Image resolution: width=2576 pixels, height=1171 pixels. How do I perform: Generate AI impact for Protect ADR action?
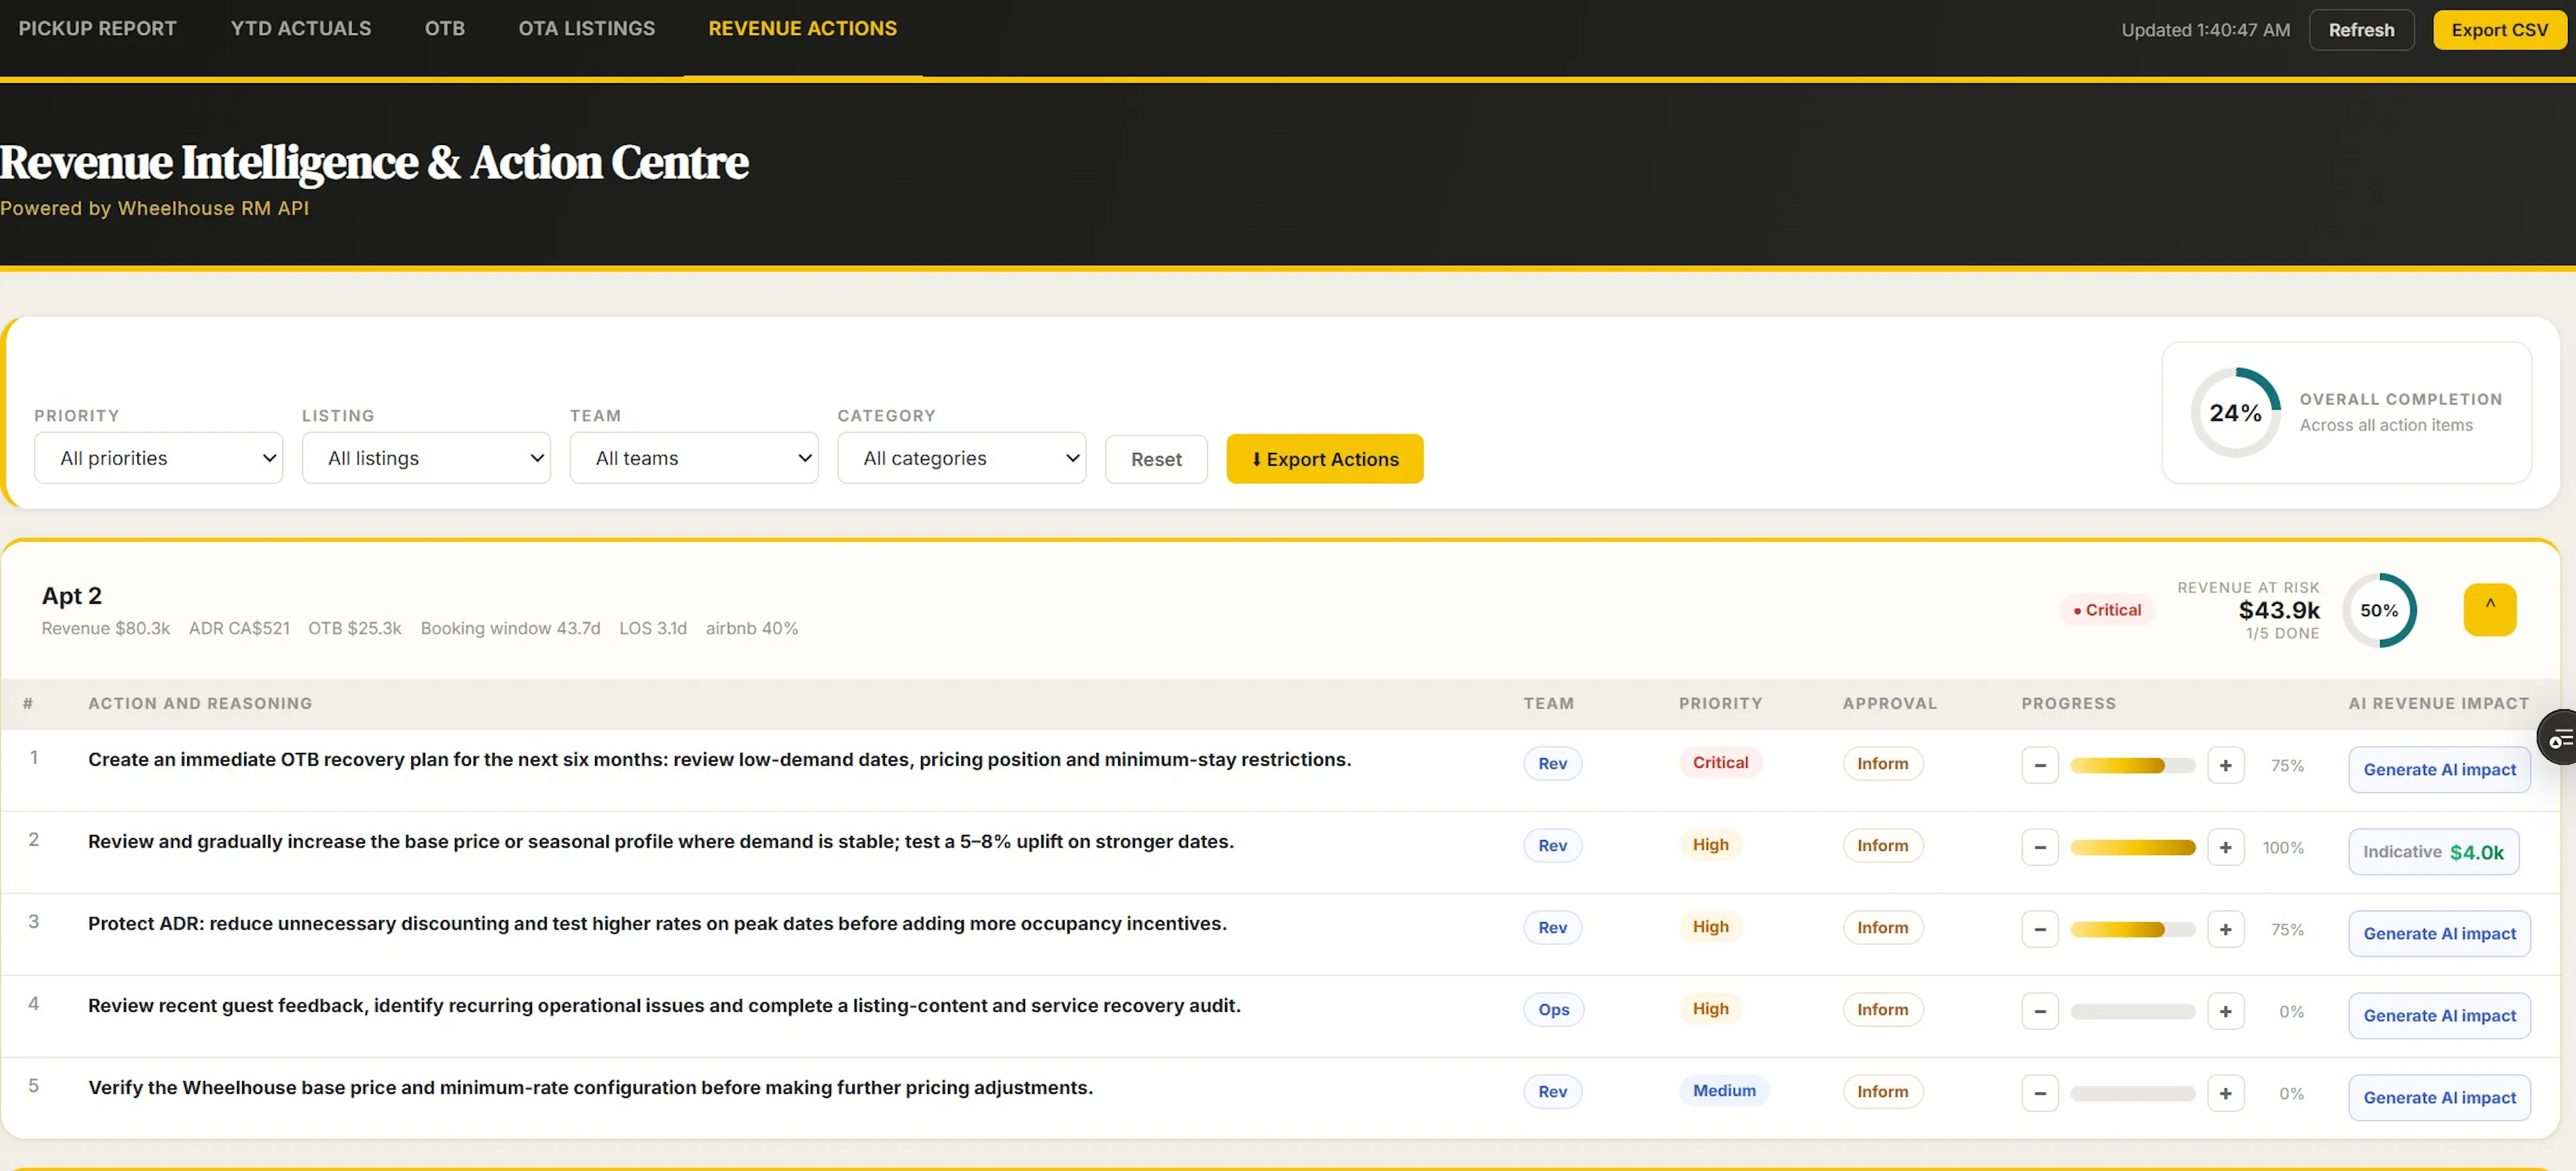(x=2439, y=934)
